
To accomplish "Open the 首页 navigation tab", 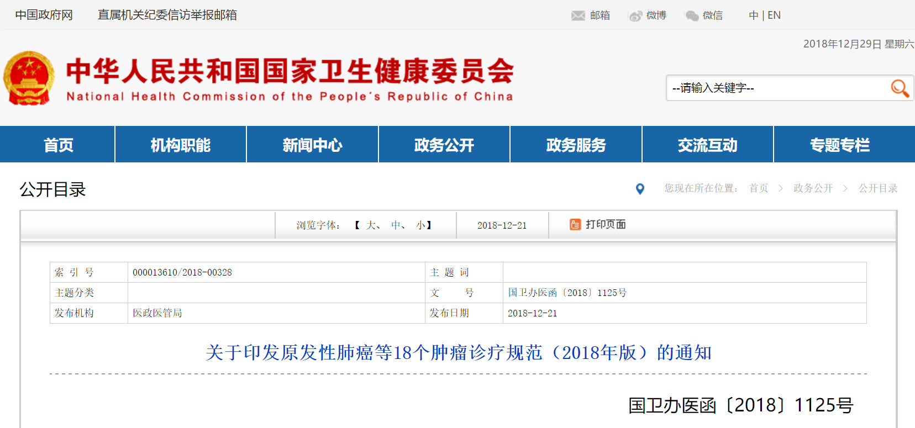I will coord(58,145).
